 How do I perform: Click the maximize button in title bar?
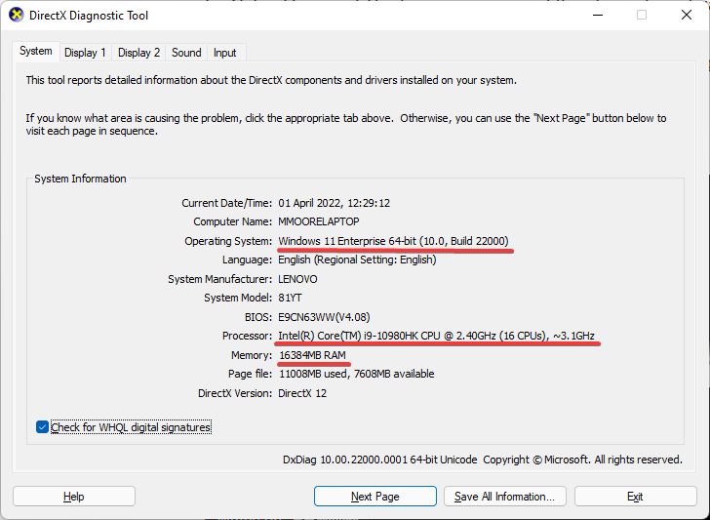coord(642,15)
